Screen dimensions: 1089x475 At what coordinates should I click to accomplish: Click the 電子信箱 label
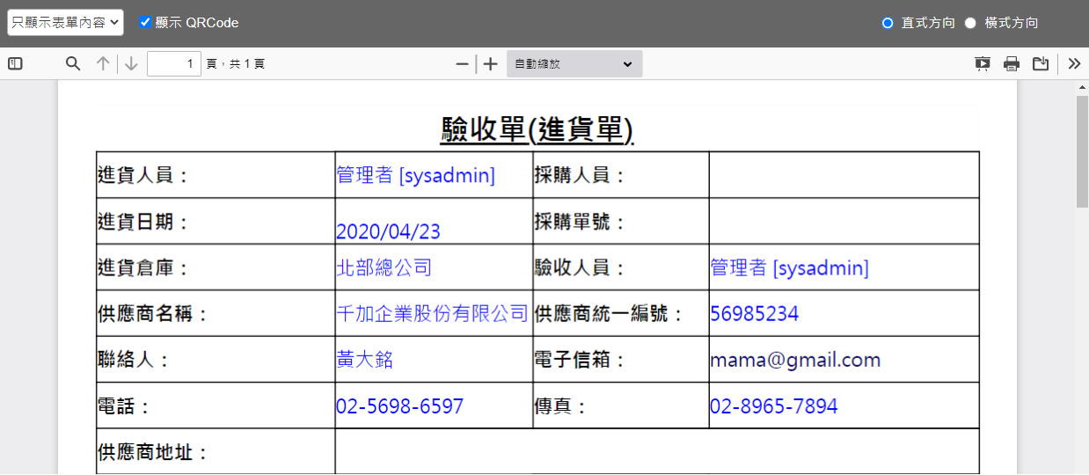coord(581,360)
